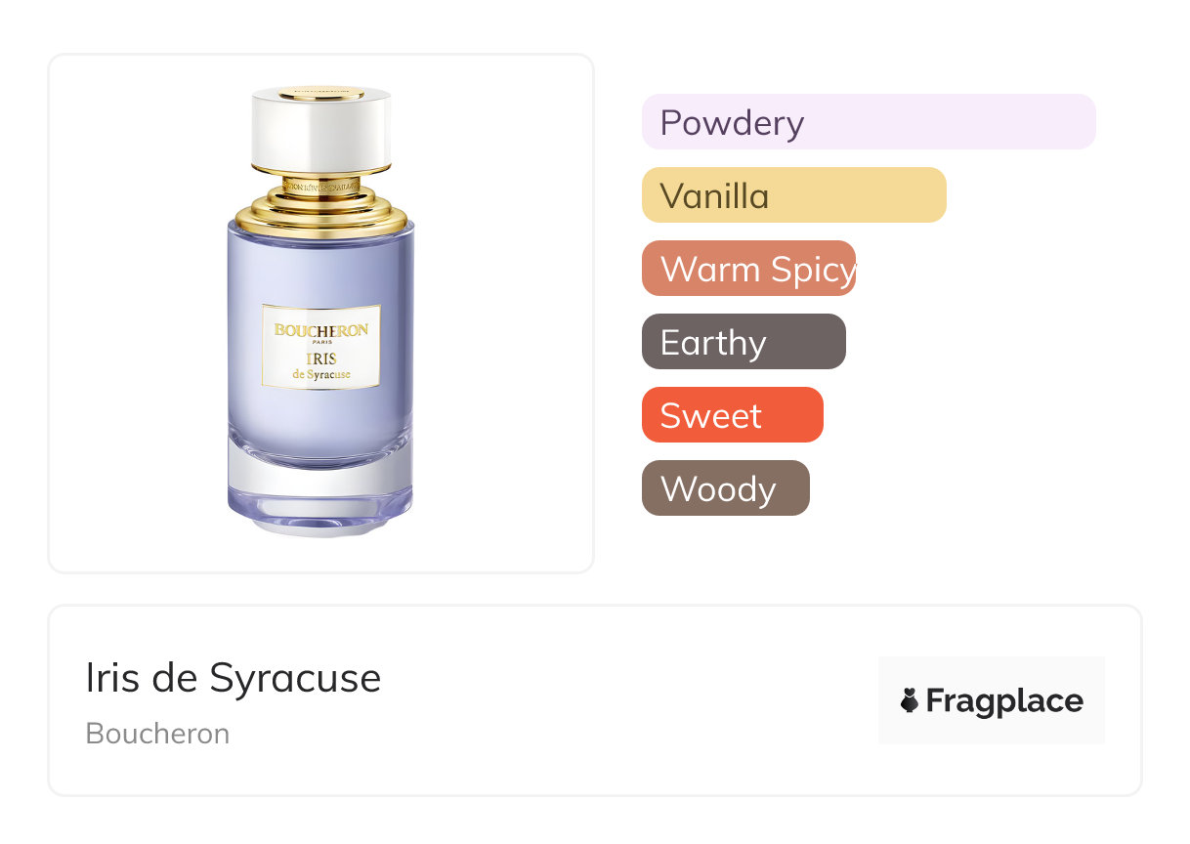Open the Fragplace brand wordmark
The width and height of the screenshot is (1190, 844).
[x=1004, y=700]
